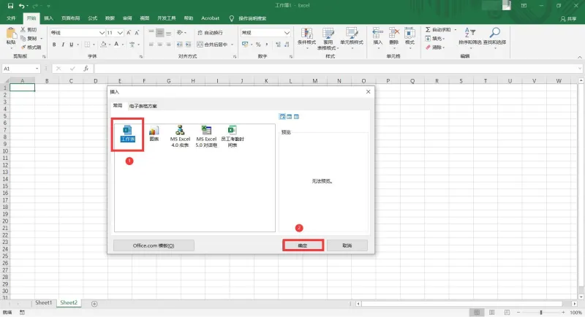Click the Sheet1 worksheet tab
Viewport: 585px width, 317px height.
(43, 303)
